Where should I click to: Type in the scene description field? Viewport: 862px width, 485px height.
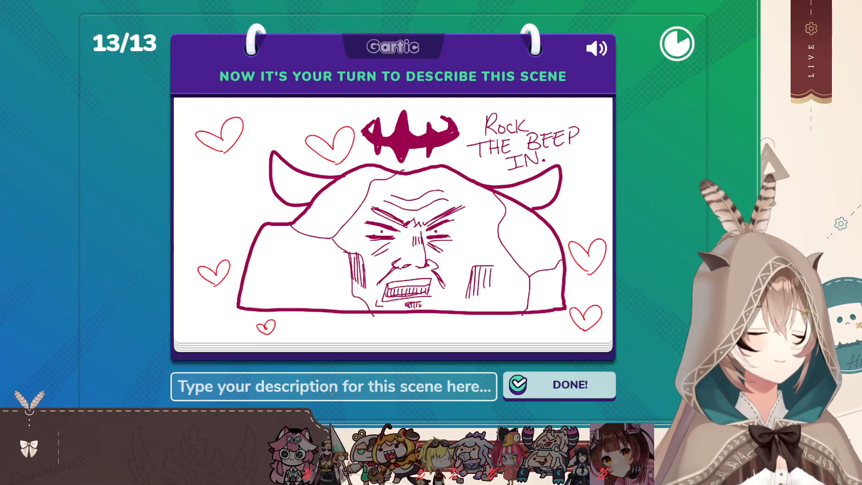coord(334,386)
